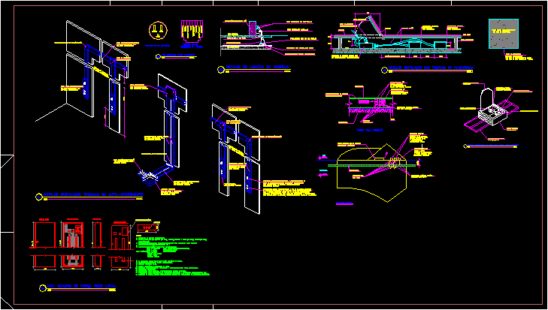Click the detail bubble under isometric outlet box
This screenshot has width=548, height=310.
[465, 146]
